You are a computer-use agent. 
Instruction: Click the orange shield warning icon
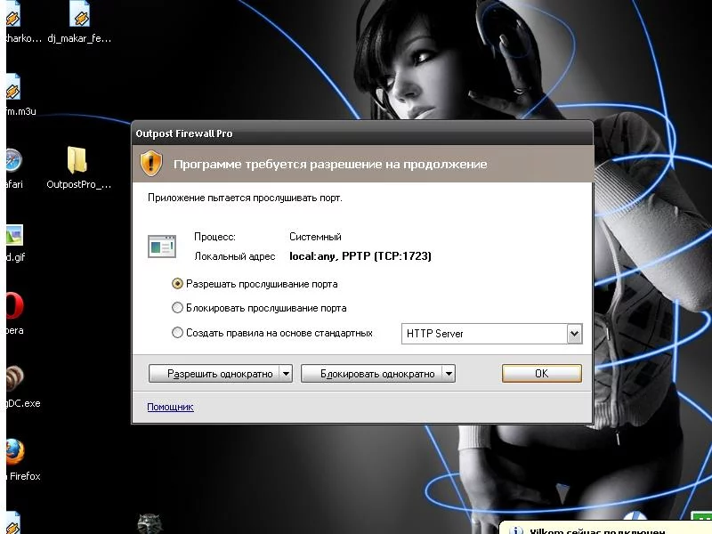[x=151, y=164]
